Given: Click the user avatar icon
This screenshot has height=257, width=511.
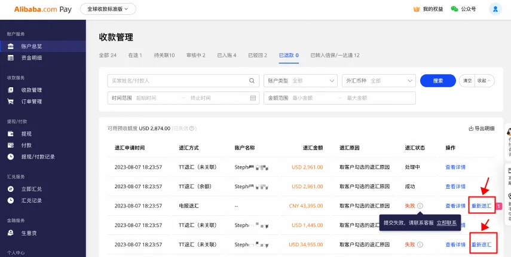Looking at the screenshot, I should [495, 9].
